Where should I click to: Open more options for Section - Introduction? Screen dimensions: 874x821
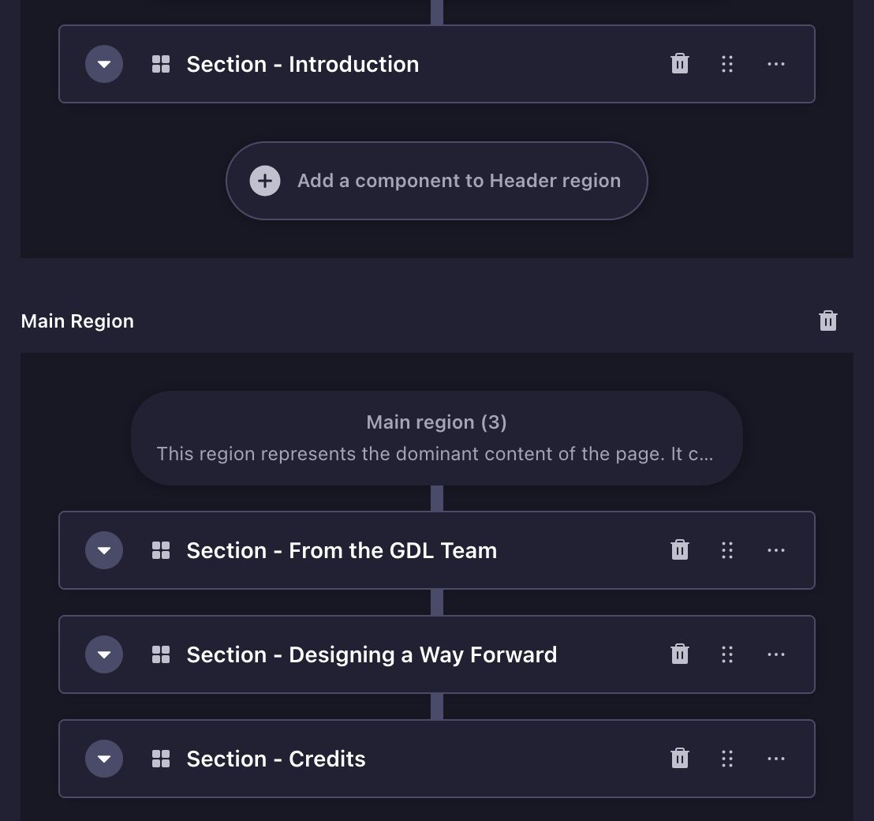coord(776,64)
